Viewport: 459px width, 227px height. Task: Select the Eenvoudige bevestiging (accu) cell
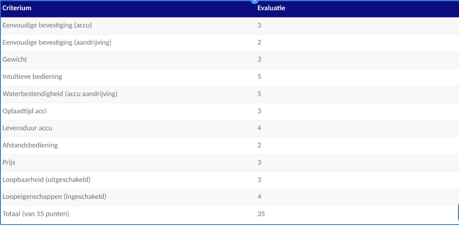47,25
